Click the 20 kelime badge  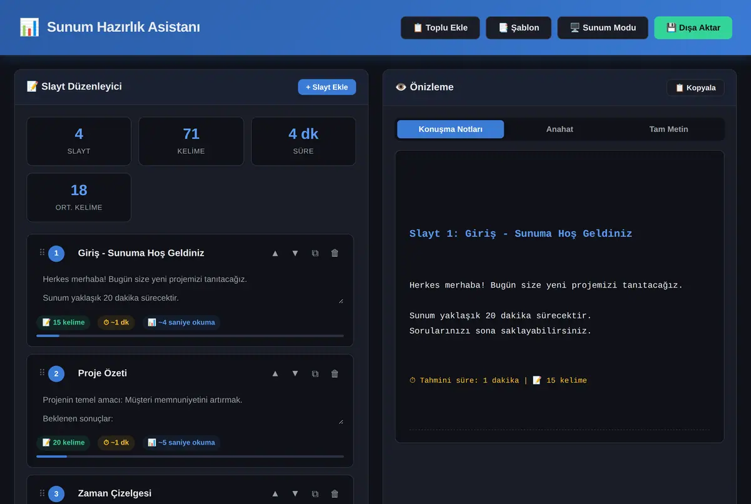pyautogui.click(x=63, y=443)
